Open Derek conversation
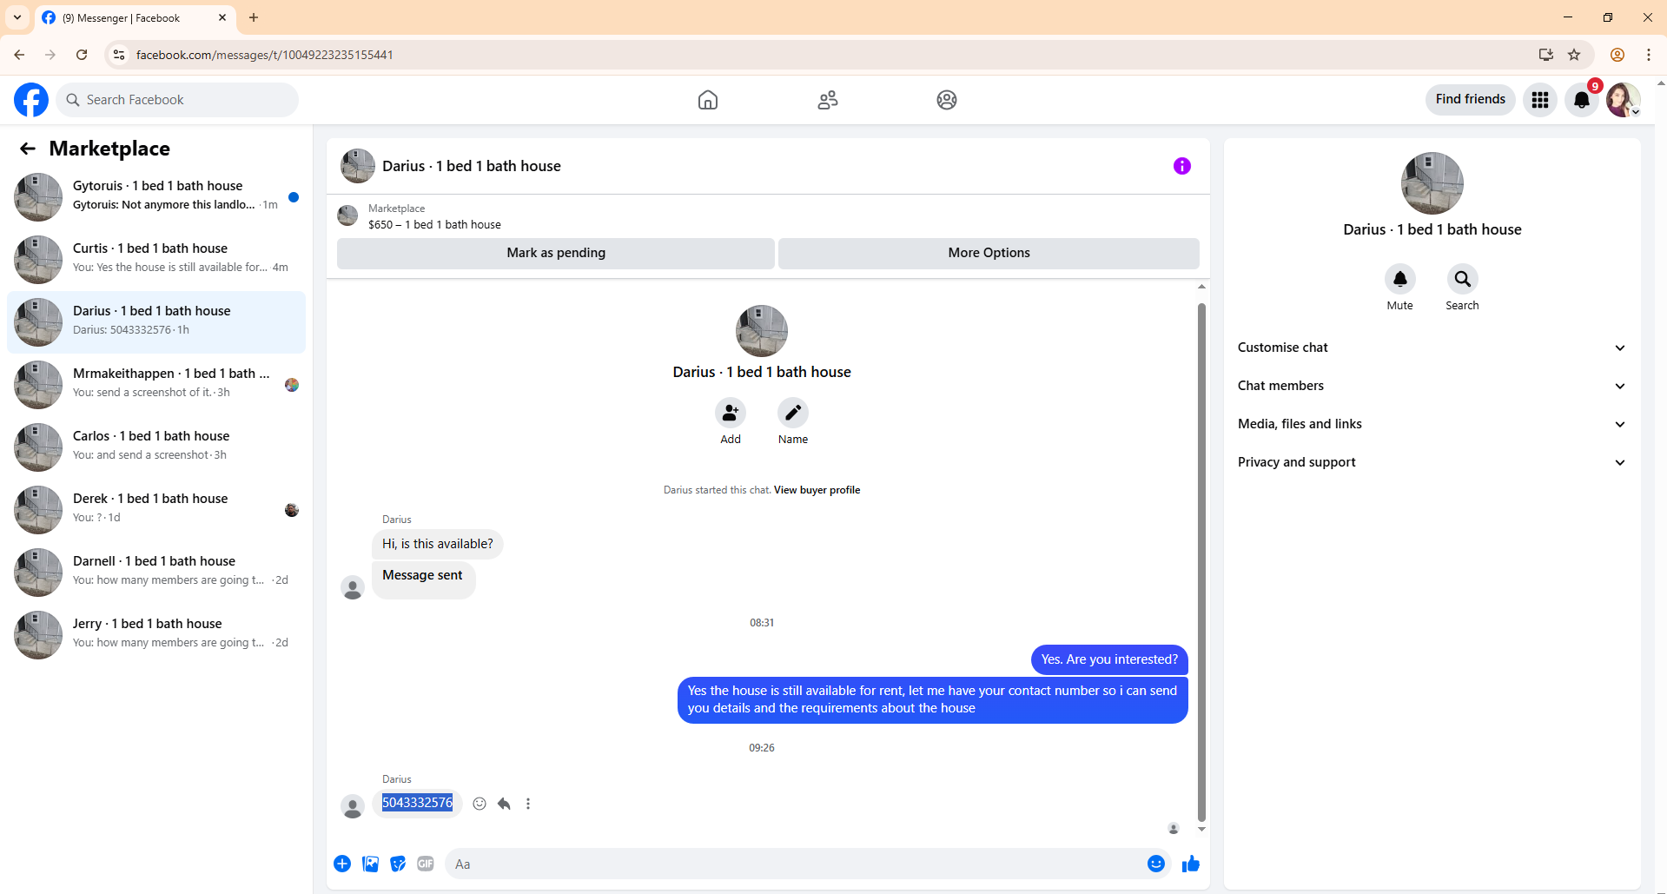 pyautogui.click(x=156, y=509)
